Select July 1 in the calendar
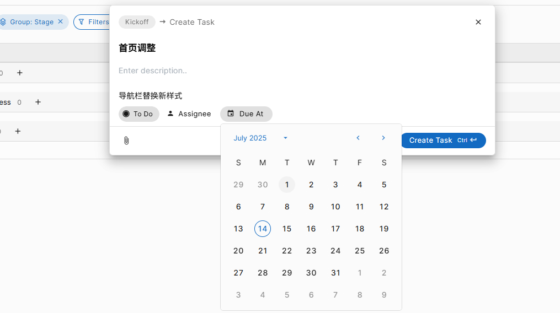This screenshot has width=560, height=313. click(287, 185)
